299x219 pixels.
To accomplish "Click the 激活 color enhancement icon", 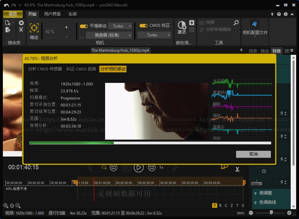I will (x=182, y=27).
